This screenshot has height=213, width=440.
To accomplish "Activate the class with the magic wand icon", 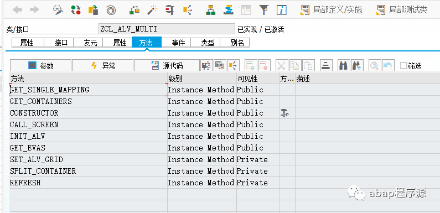I will coord(152,10).
